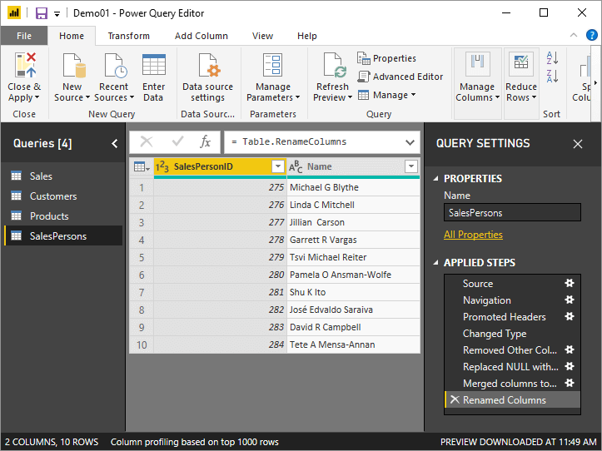Click the Refresh Preview icon
The width and height of the screenshot is (602, 451).
pyautogui.click(x=335, y=65)
